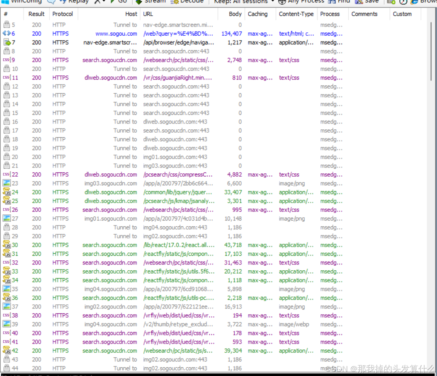
Task: Click the body size 39,304 cell
Action: point(233,351)
